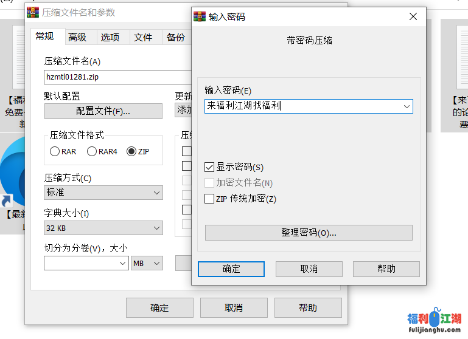Choose the RAR4 archive format option
The width and height of the screenshot is (468, 339).
click(92, 152)
